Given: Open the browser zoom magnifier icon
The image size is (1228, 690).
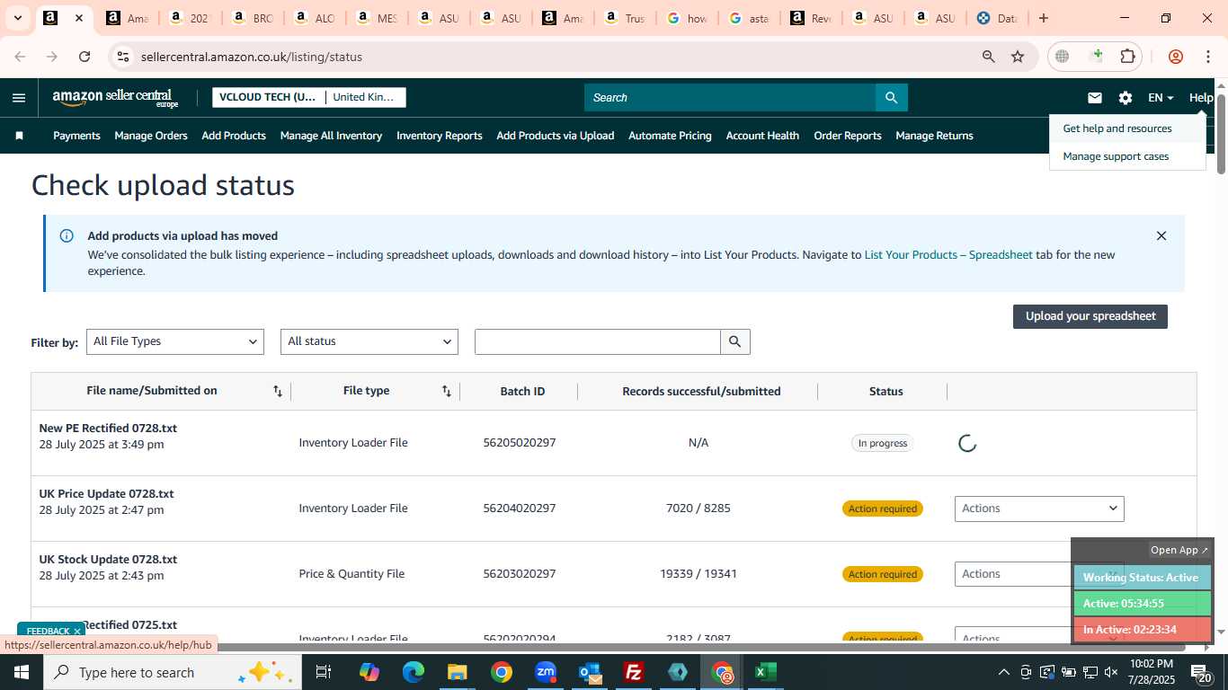Looking at the screenshot, I should coord(988,57).
